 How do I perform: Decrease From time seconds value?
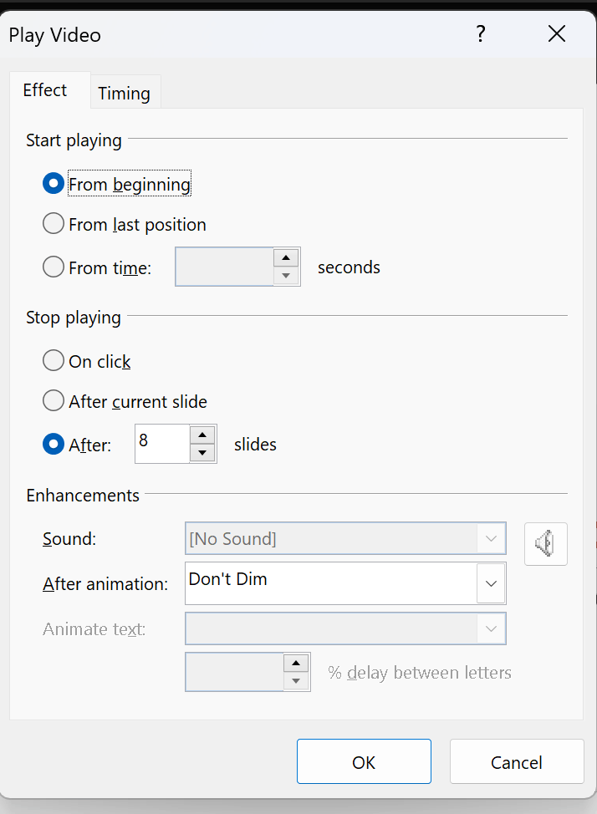point(286,276)
